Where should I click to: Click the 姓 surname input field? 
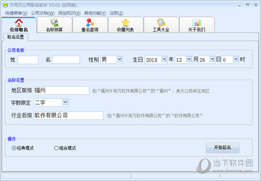point(28,60)
